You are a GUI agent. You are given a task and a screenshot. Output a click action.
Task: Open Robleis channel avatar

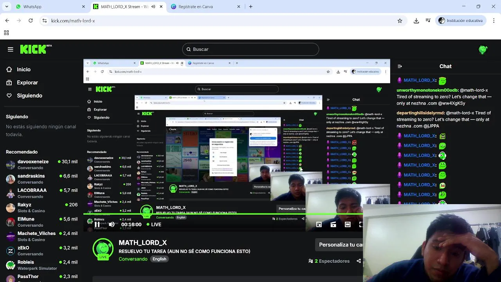[11, 265]
